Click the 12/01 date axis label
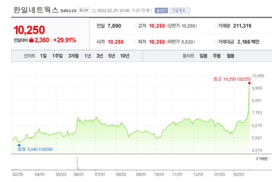 coord(198,174)
